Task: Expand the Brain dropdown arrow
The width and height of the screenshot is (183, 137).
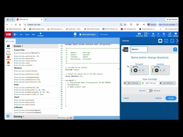Action: (x=149, y=34)
